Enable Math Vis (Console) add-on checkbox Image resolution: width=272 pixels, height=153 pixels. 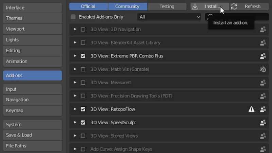click(83, 69)
